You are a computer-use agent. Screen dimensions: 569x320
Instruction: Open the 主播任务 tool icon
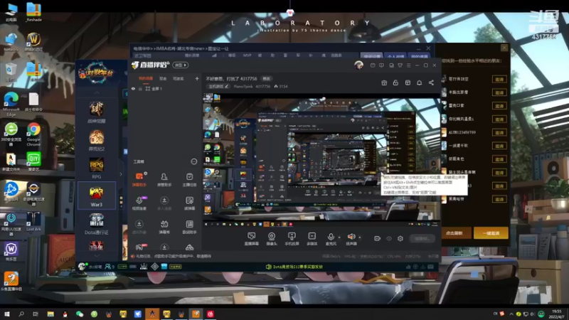click(x=189, y=179)
